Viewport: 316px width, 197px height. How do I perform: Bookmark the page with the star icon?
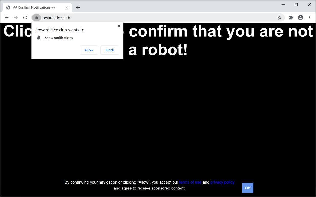280,17
